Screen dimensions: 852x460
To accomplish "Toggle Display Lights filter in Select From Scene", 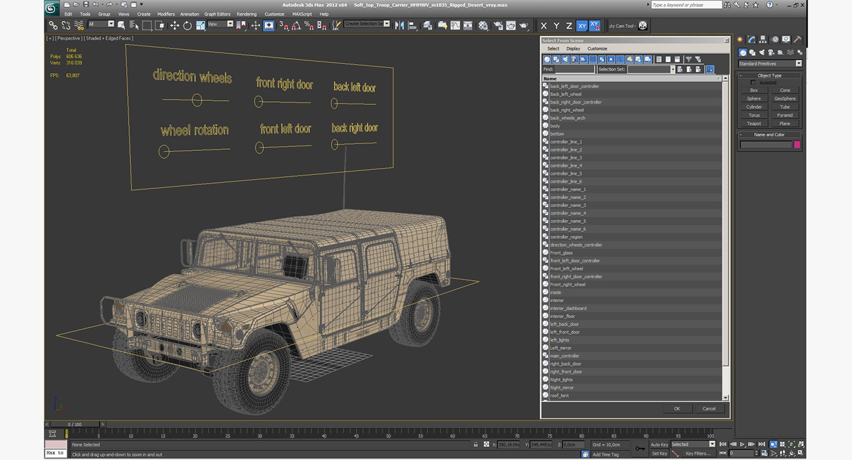I will [565, 59].
